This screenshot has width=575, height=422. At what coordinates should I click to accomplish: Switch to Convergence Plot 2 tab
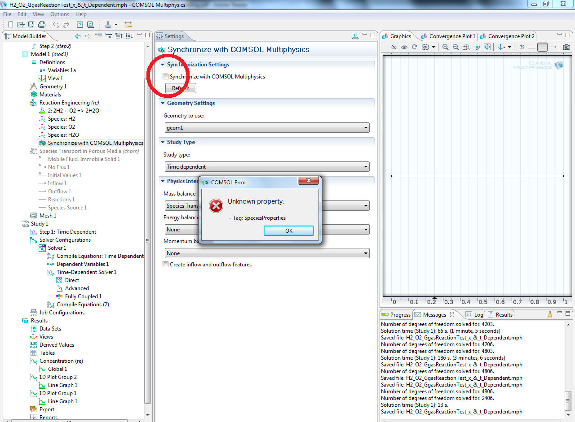(507, 36)
